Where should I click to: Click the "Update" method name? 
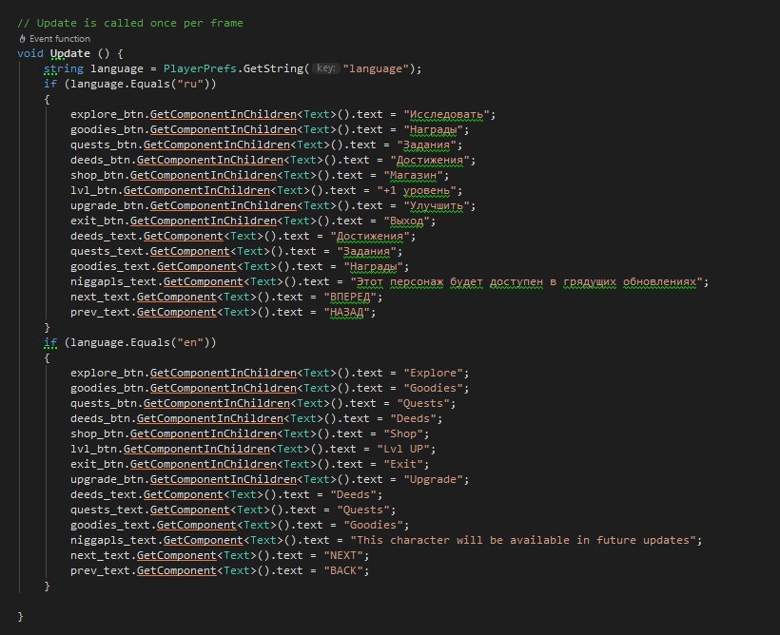click(x=70, y=53)
